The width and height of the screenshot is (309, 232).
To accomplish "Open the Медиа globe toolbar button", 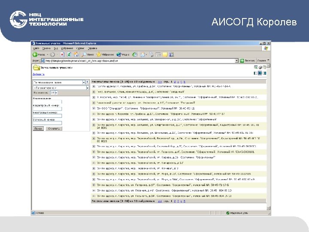I will [123, 55].
